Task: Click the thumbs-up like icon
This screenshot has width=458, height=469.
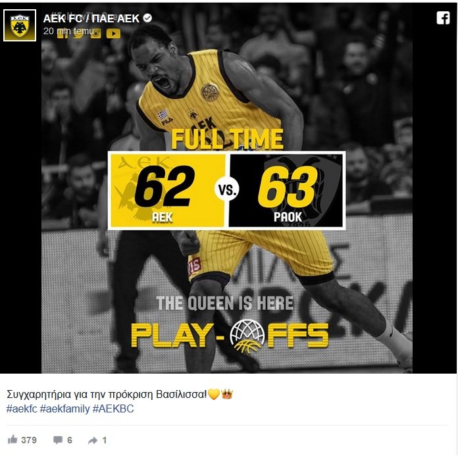Action: click(x=13, y=440)
